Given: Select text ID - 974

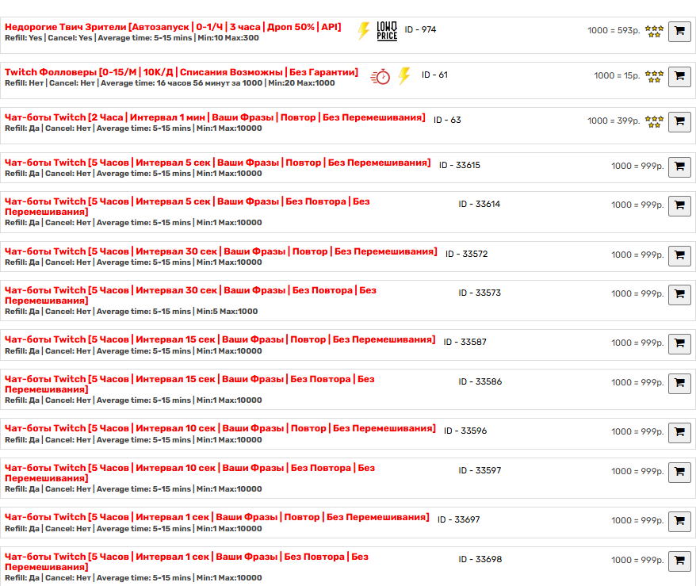Looking at the screenshot, I should coord(420,30).
